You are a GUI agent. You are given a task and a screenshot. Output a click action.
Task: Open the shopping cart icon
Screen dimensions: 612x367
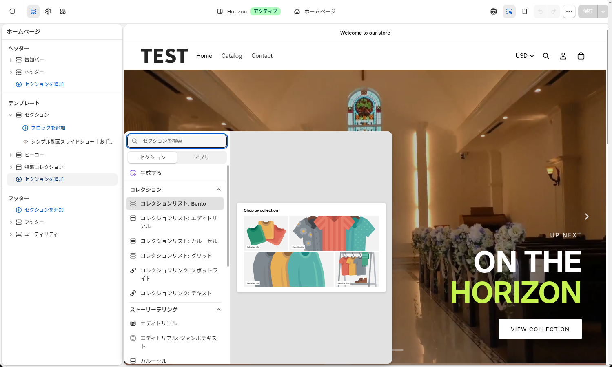(581, 56)
